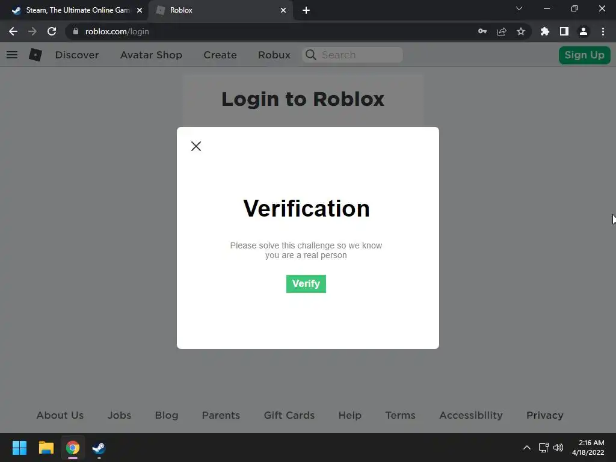616x462 pixels.
Task: Open the tab search chevron
Action: pos(519,8)
